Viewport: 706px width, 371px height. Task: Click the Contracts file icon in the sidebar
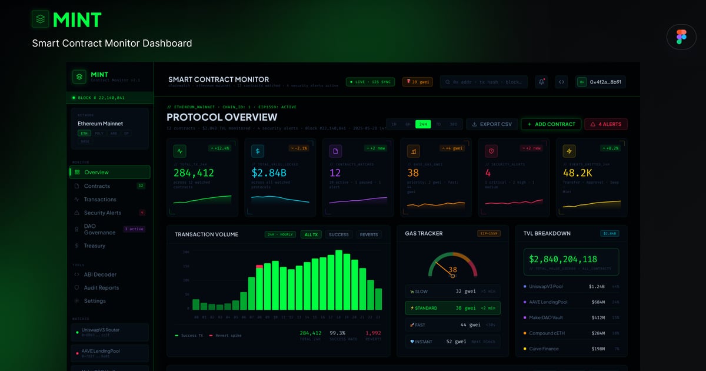(x=77, y=186)
